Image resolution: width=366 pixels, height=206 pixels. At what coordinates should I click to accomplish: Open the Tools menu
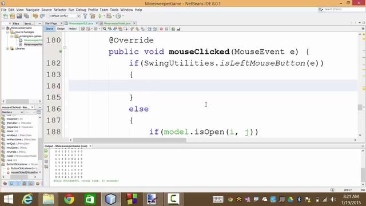[x=114, y=10]
